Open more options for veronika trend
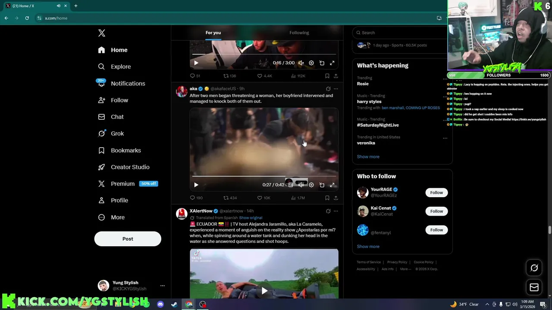The image size is (552, 310). [x=445, y=138]
